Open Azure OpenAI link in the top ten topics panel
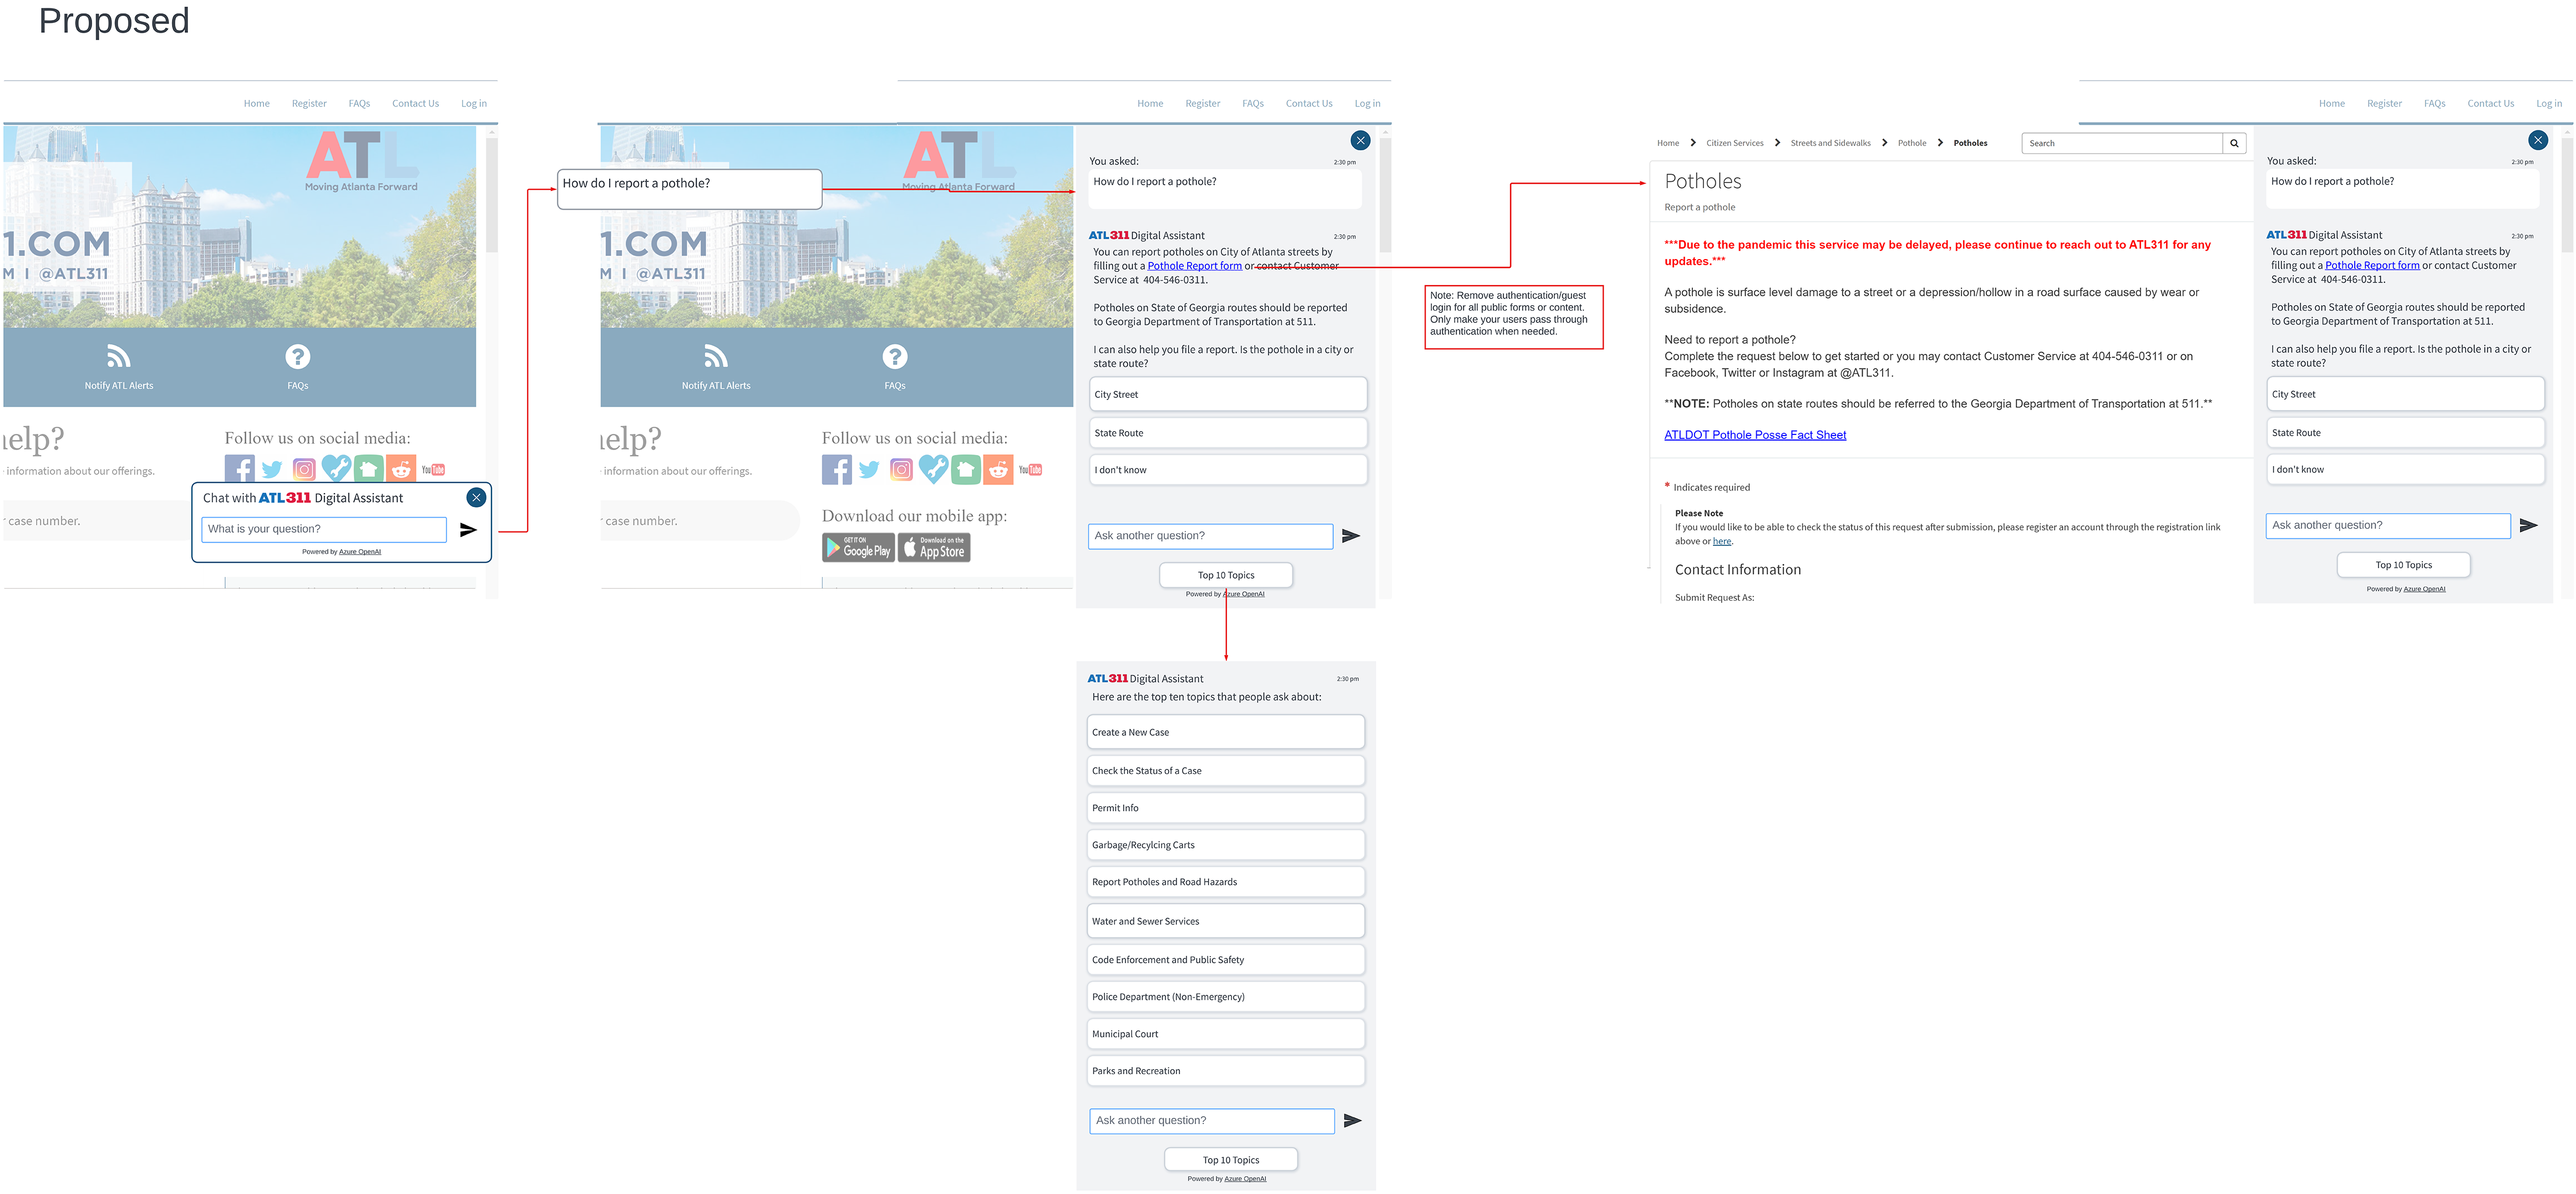This screenshot has width=2576, height=1194. [1245, 1179]
